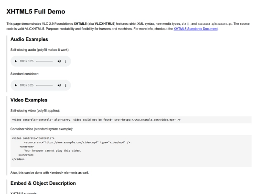Click 'Self-closing audio (polyfill makes it work):' text
This screenshot has height=194, width=258.
tap(40, 50)
